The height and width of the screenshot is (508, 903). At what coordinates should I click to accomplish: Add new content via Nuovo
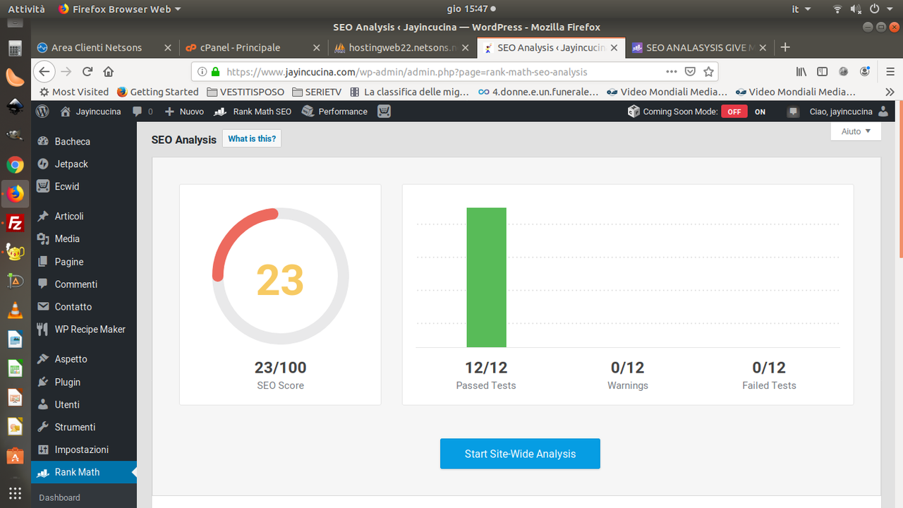pyautogui.click(x=184, y=111)
